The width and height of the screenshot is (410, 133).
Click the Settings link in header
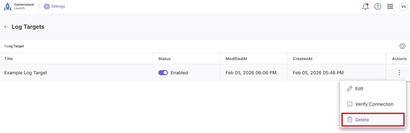(58, 6)
